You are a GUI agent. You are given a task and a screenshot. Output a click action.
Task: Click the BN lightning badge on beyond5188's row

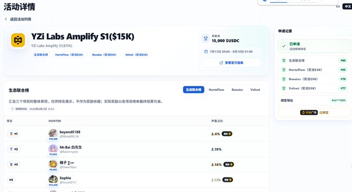pyautogui.click(x=227, y=134)
